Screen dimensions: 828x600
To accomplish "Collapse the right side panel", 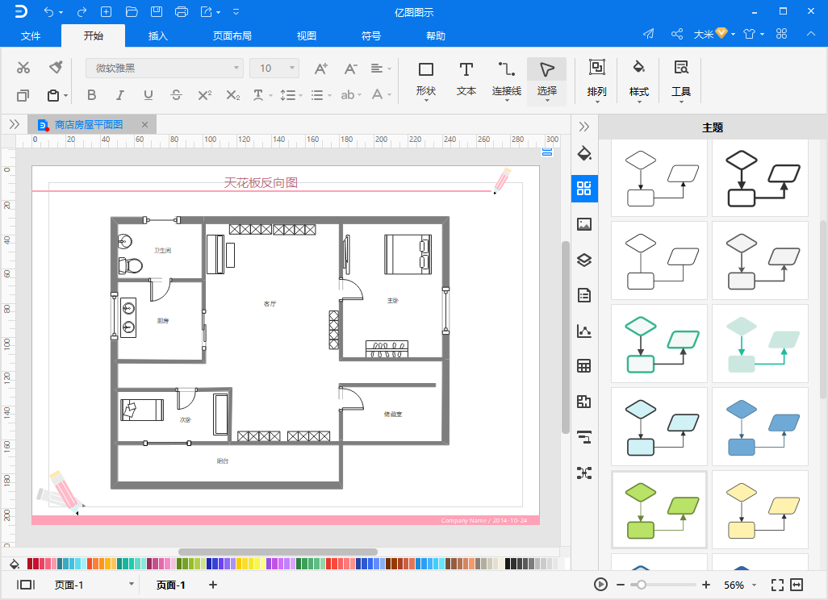I will pyautogui.click(x=584, y=127).
